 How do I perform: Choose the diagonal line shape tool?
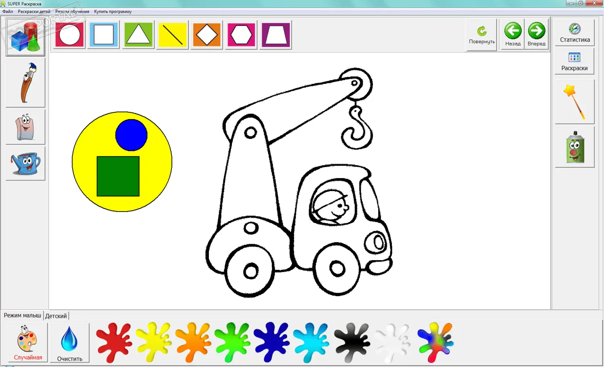click(x=173, y=35)
